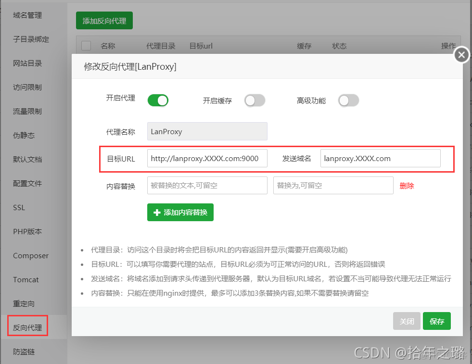Click the red 删除 link

coord(407,186)
